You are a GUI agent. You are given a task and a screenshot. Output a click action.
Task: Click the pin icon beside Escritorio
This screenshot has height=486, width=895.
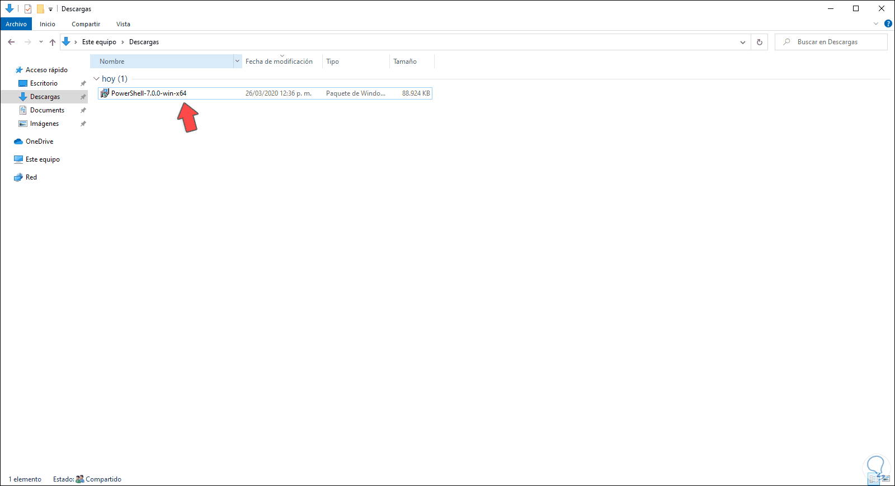tap(83, 83)
